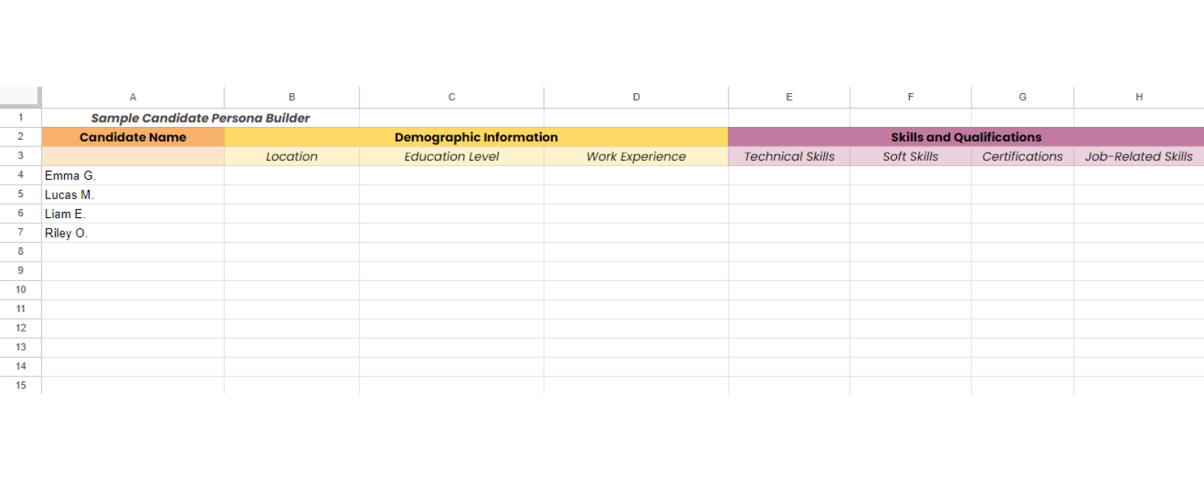Select the Education Level subheader cell

click(451, 156)
